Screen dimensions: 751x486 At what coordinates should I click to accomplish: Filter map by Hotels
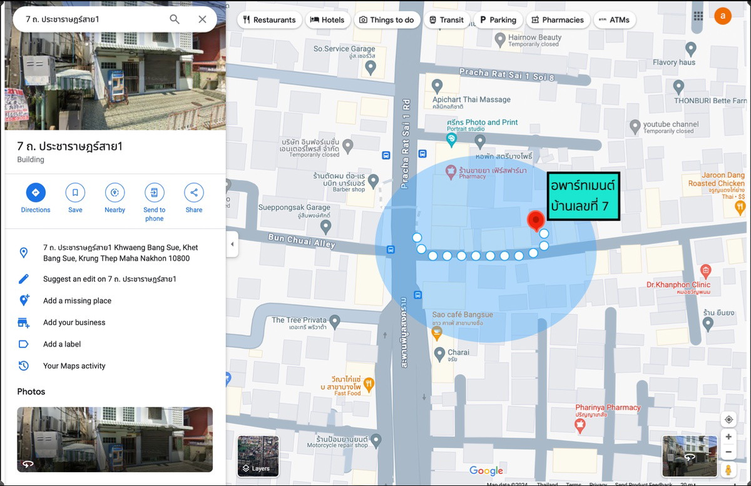327,20
